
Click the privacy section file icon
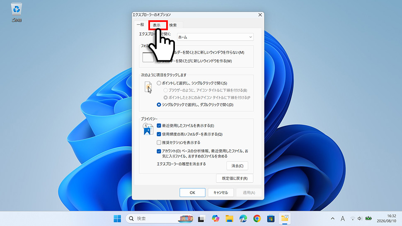click(148, 129)
